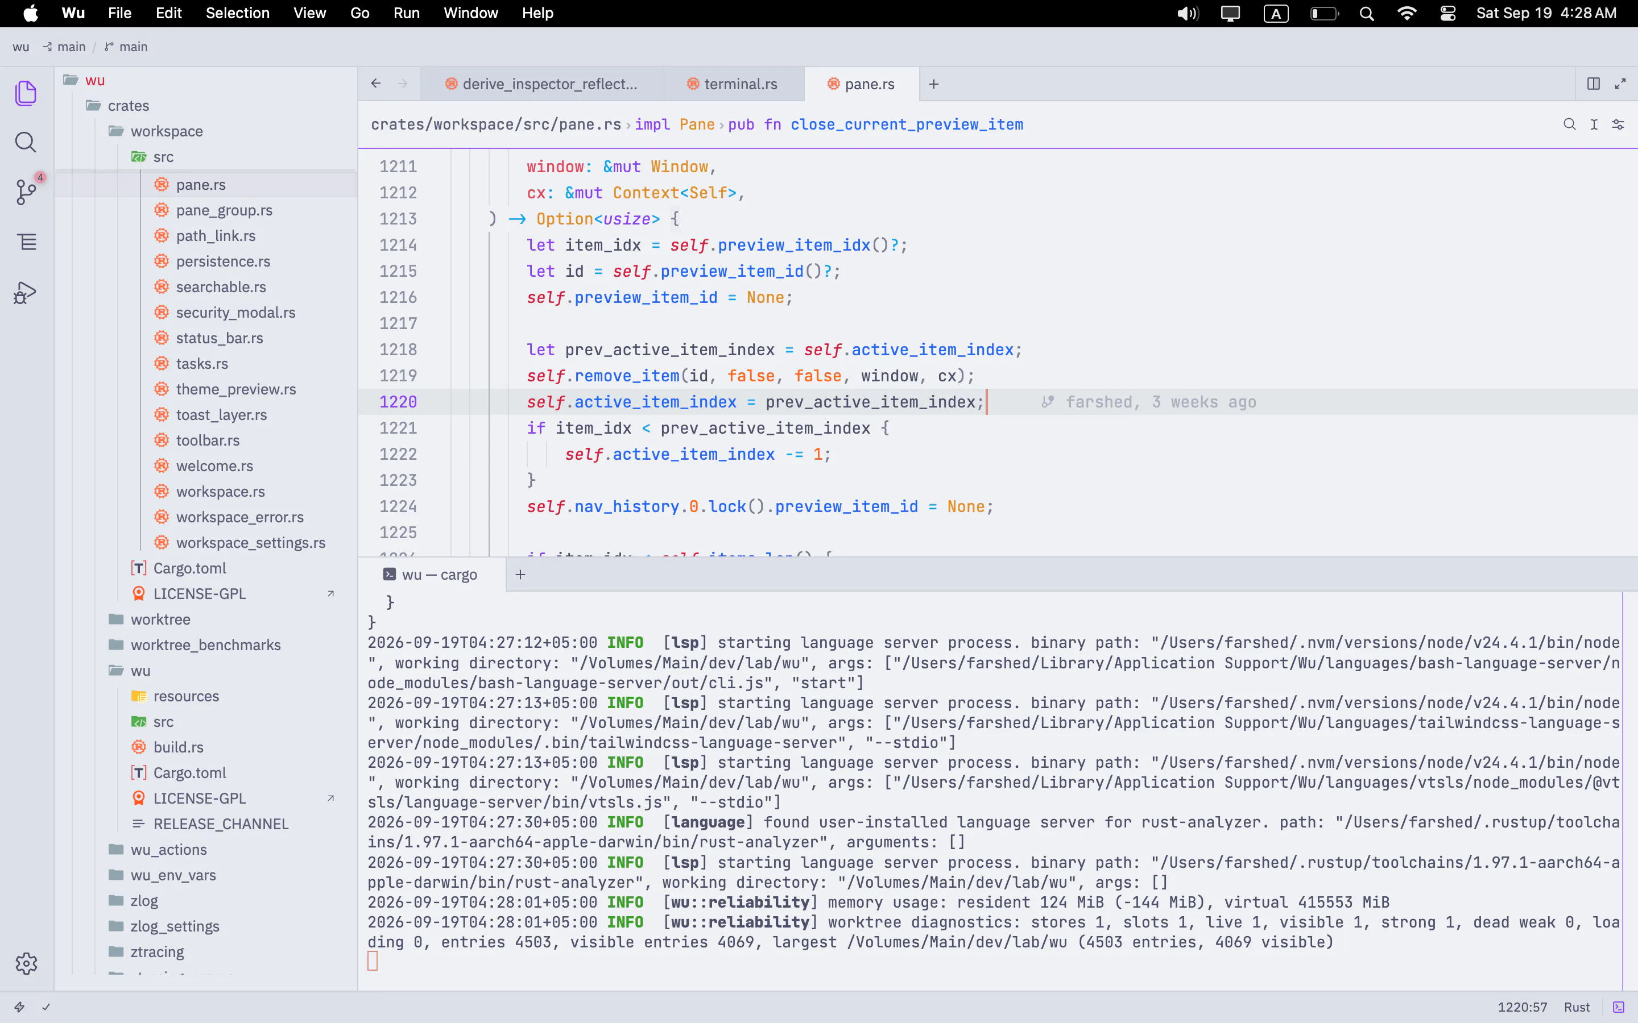Toggle editor controls settings icon
This screenshot has width=1638, height=1023.
(1618, 124)
